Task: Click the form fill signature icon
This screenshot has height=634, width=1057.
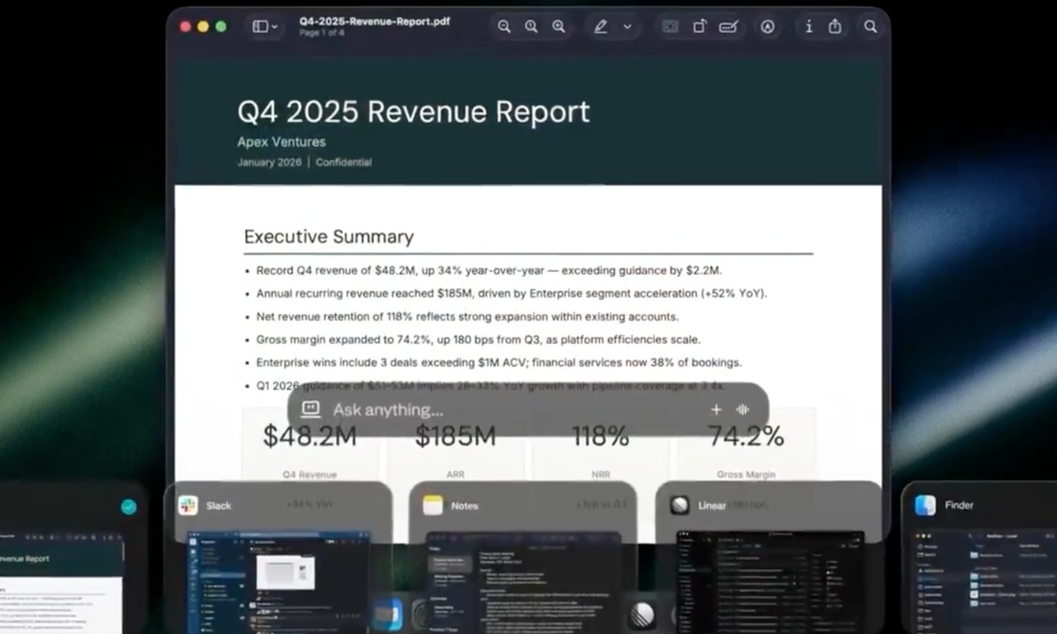Action: pyautogui.click(x=728, y=26)
